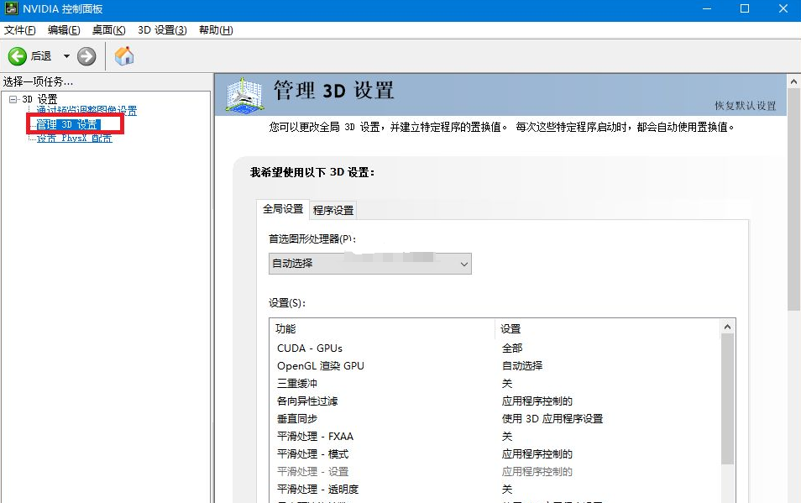Switch to the 全局设置 tab

tap(283, 209)
